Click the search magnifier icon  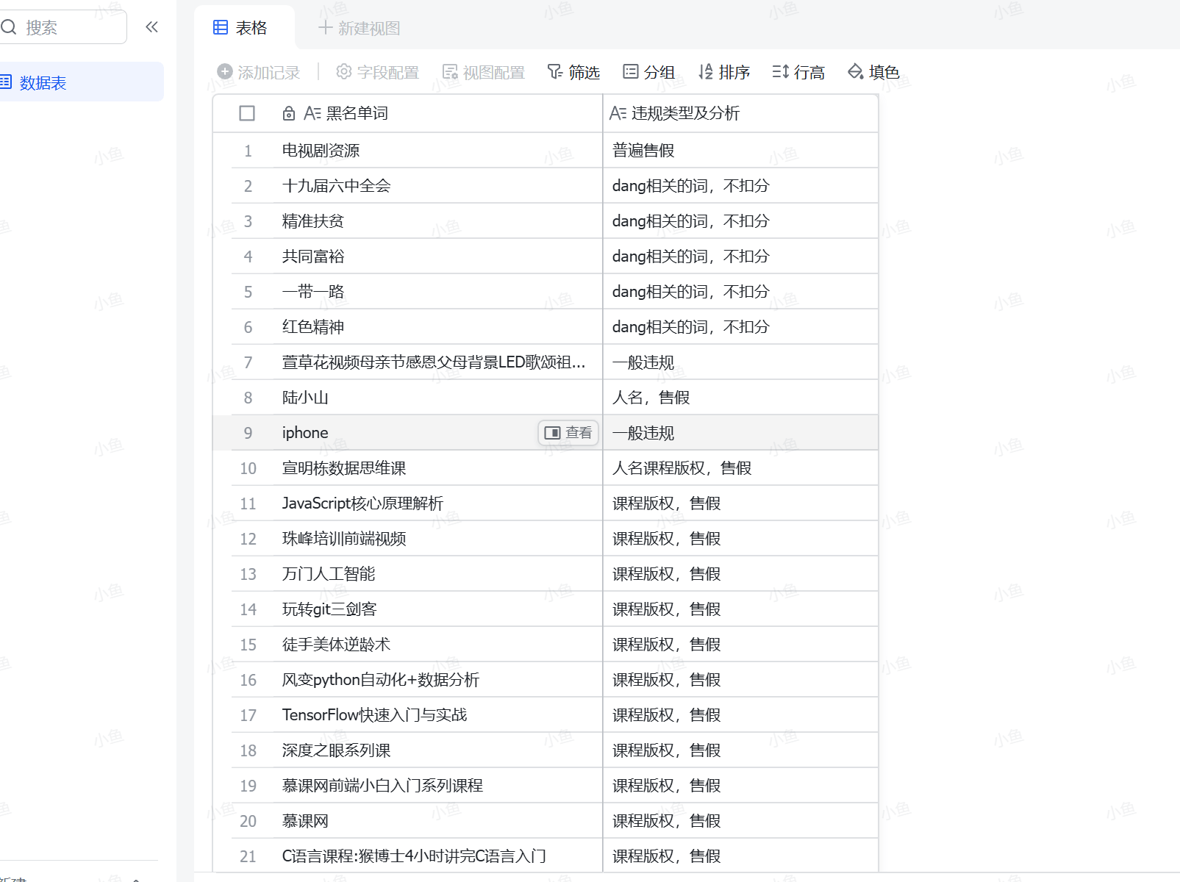coord(9,26)
